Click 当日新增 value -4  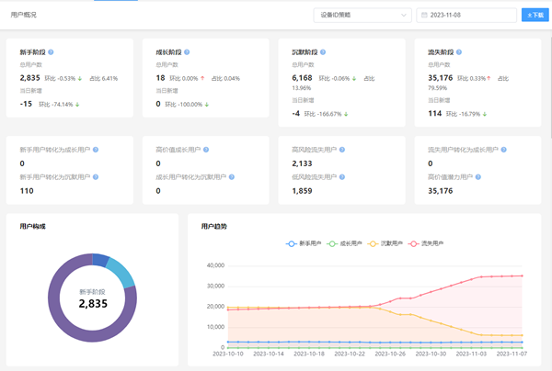(x=296, y=114)
